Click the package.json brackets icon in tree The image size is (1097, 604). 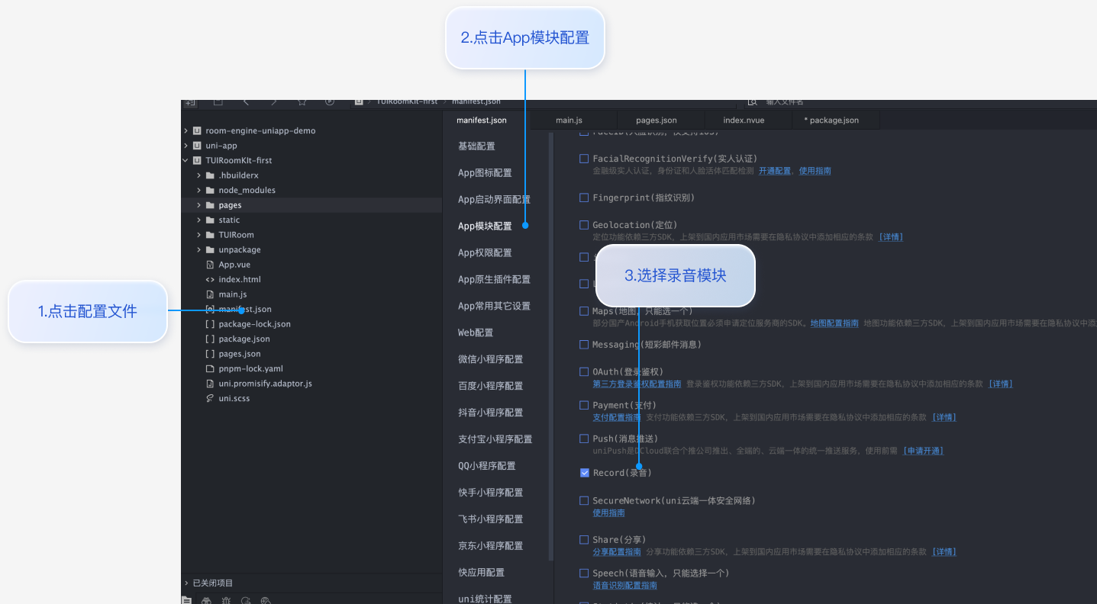(x=210, y=339)
